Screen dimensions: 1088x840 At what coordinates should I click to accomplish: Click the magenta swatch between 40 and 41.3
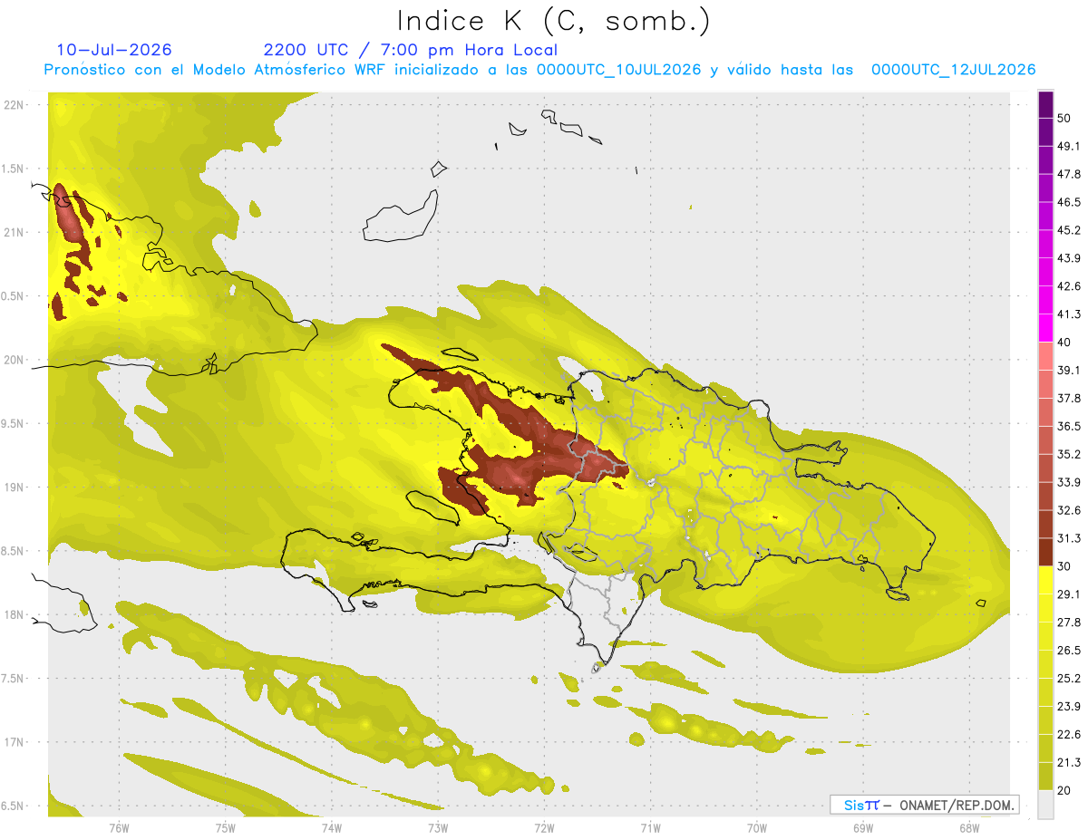(1045, 328)
